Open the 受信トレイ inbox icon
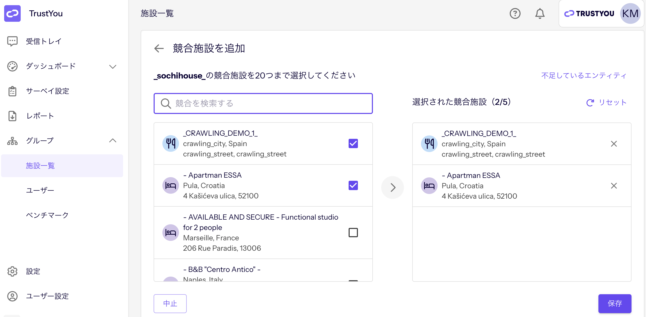Viewport: 646px width, 317px height. pos(12,41)
